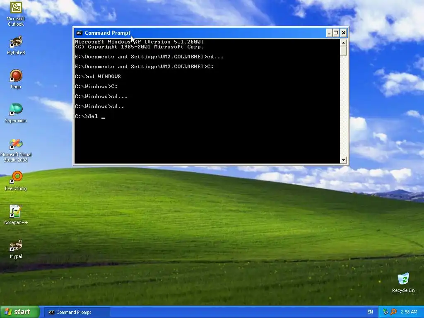The image size is (424, 318).
Task: Select the Notepad++ desktop shortcut
Action: point(16,215)
